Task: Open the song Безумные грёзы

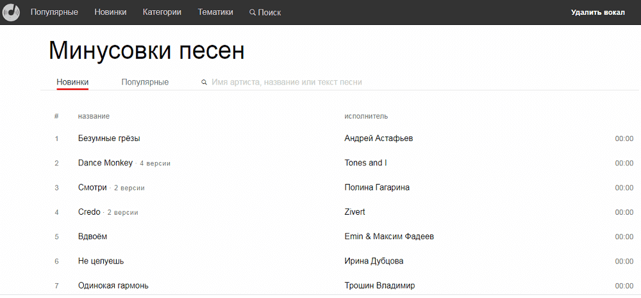Action: pos(109,138)
